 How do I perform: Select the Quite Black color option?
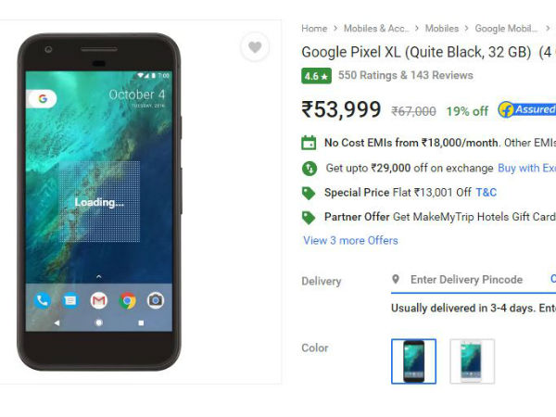coord(413,361)
